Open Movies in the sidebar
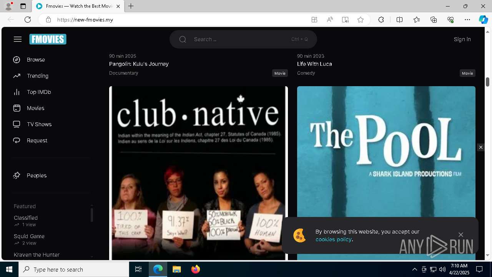Viewport: 492px width, 277px height. [x=35, y=108]
